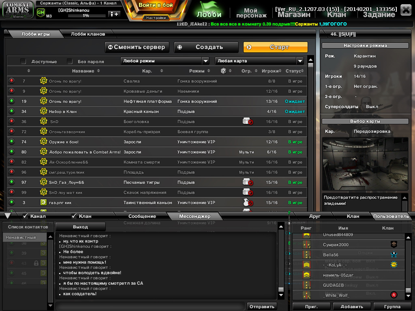
Task: Click the help question mark column icon
Action: (223, 71)
